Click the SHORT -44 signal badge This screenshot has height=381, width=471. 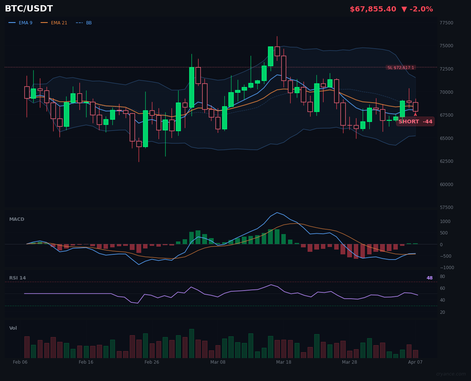(x=415, y=122)
